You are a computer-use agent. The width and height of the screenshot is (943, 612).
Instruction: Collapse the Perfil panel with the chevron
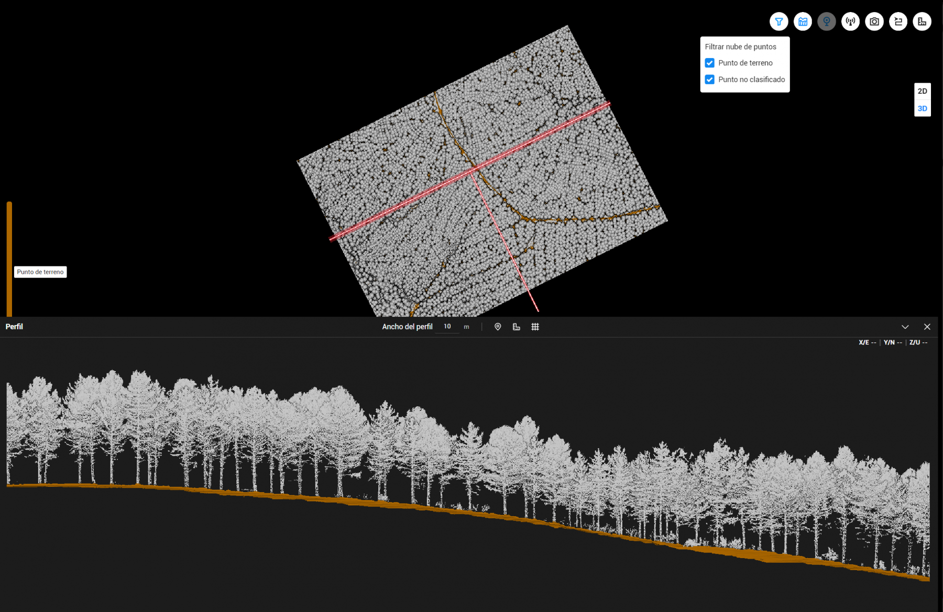pyautogui.click(x=905, y=327)
